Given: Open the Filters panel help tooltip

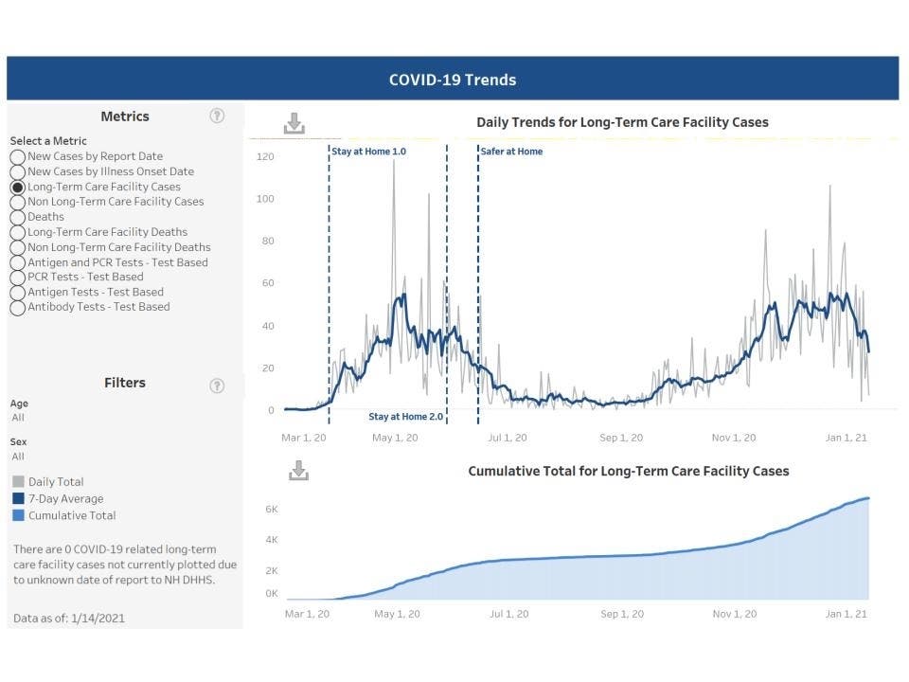Looking at the screenshot, I should point(217,386).
